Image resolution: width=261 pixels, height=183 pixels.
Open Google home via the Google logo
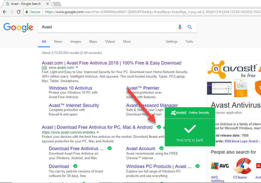(18, 27)
